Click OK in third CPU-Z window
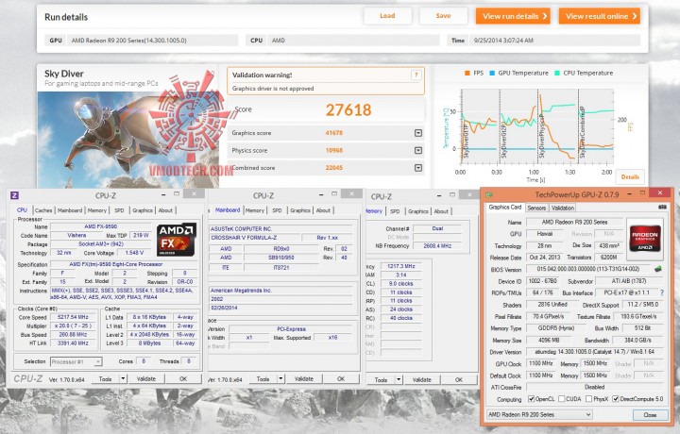This screenshot has width=680, height=434. pyautogui.click(x=459, y=380)
